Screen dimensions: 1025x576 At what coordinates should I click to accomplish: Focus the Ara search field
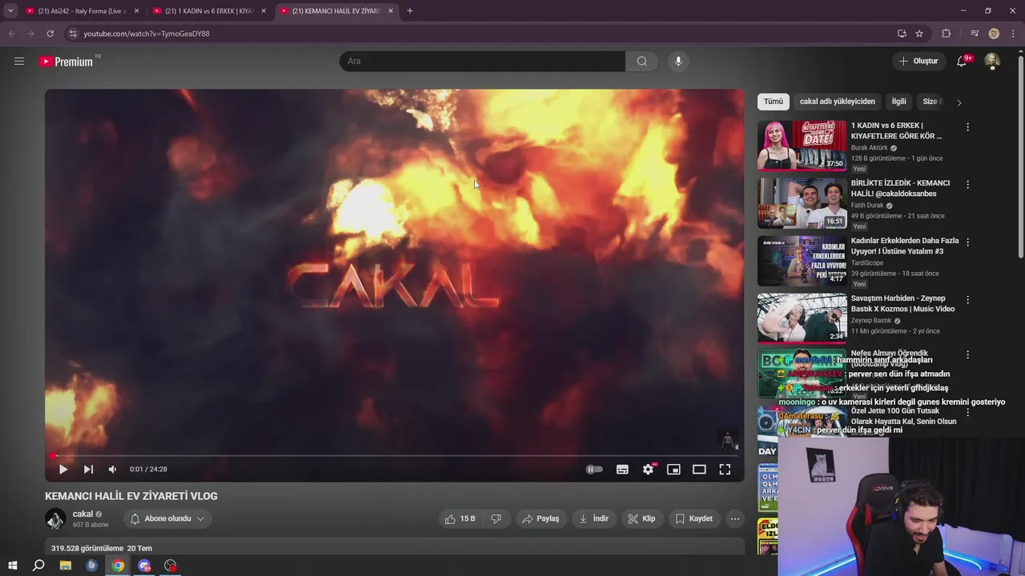482,61
